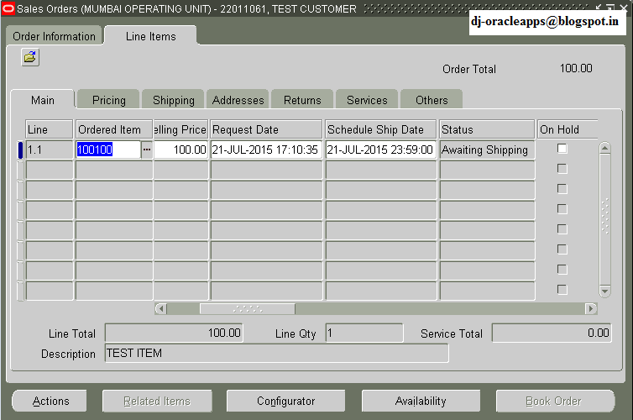Click the Description field TEST ITEM
The width and height of the screenshot is (633, 420).
click(276, 354)
